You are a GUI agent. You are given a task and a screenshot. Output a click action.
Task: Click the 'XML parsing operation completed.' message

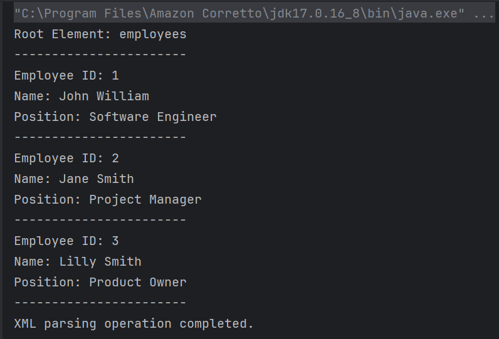point(134,324)
